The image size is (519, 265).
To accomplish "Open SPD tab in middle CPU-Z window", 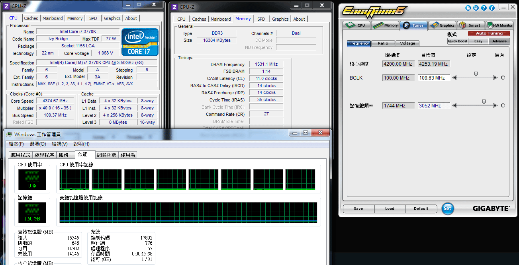I will click(x=261, y=19).
